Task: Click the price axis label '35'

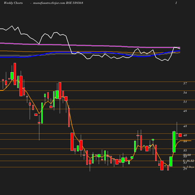Action: pyautogui.click(x=185, y=151)
